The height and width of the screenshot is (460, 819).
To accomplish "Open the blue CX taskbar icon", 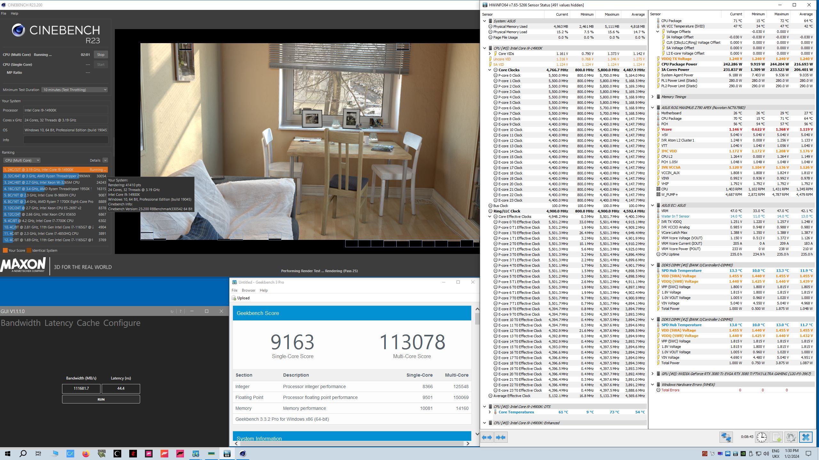I will click(x=70, y=454).
